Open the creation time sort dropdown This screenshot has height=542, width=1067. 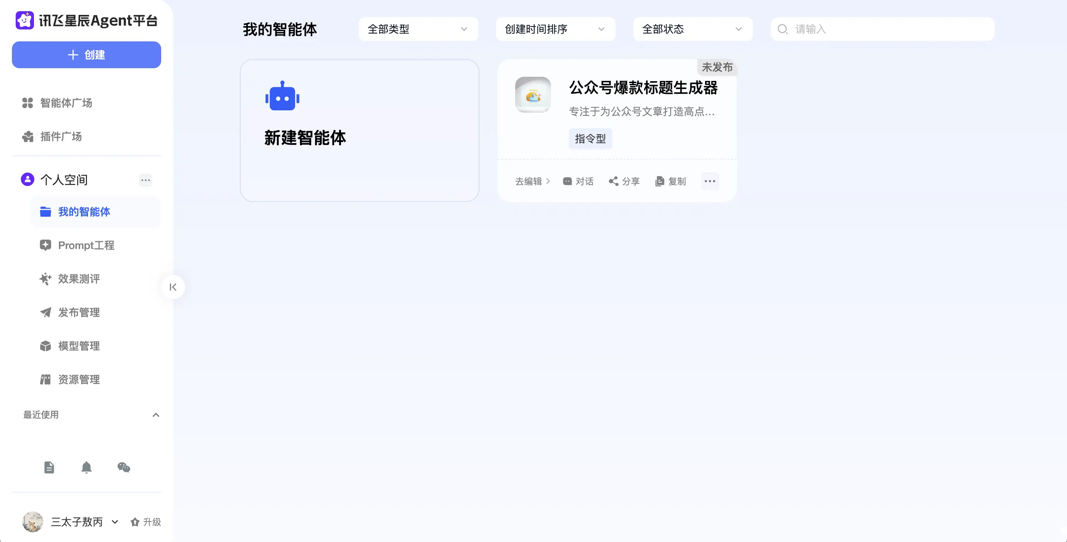[x=555, y=29]
